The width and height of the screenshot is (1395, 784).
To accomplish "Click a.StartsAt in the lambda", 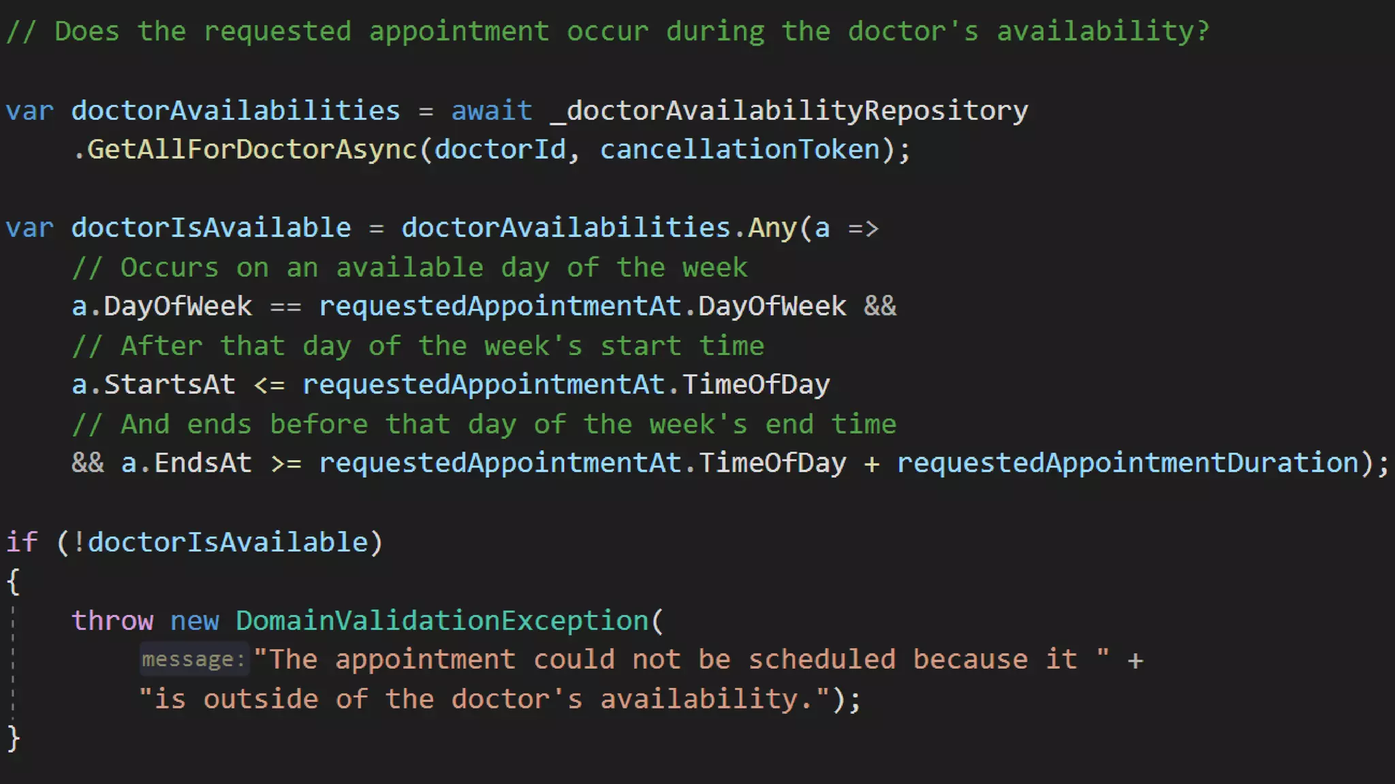I will click(x=153, y=385).
